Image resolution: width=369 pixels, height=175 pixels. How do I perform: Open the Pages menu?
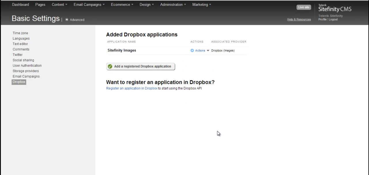coord(40,4)
